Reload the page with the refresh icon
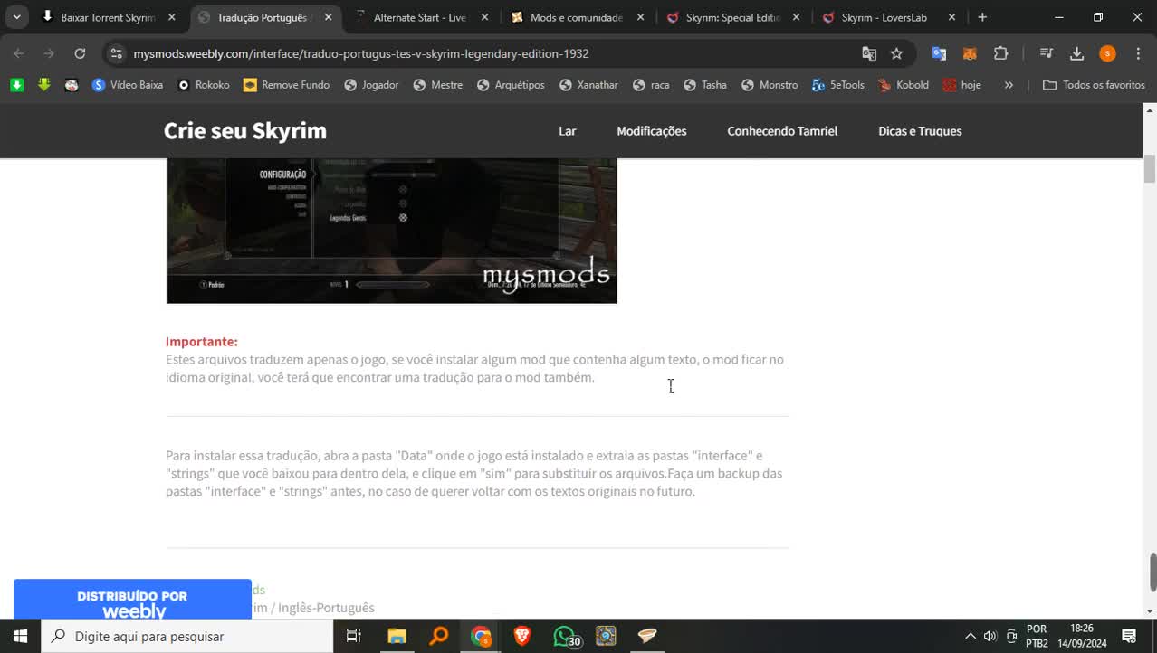1157x653 pixels. (80, 53)
